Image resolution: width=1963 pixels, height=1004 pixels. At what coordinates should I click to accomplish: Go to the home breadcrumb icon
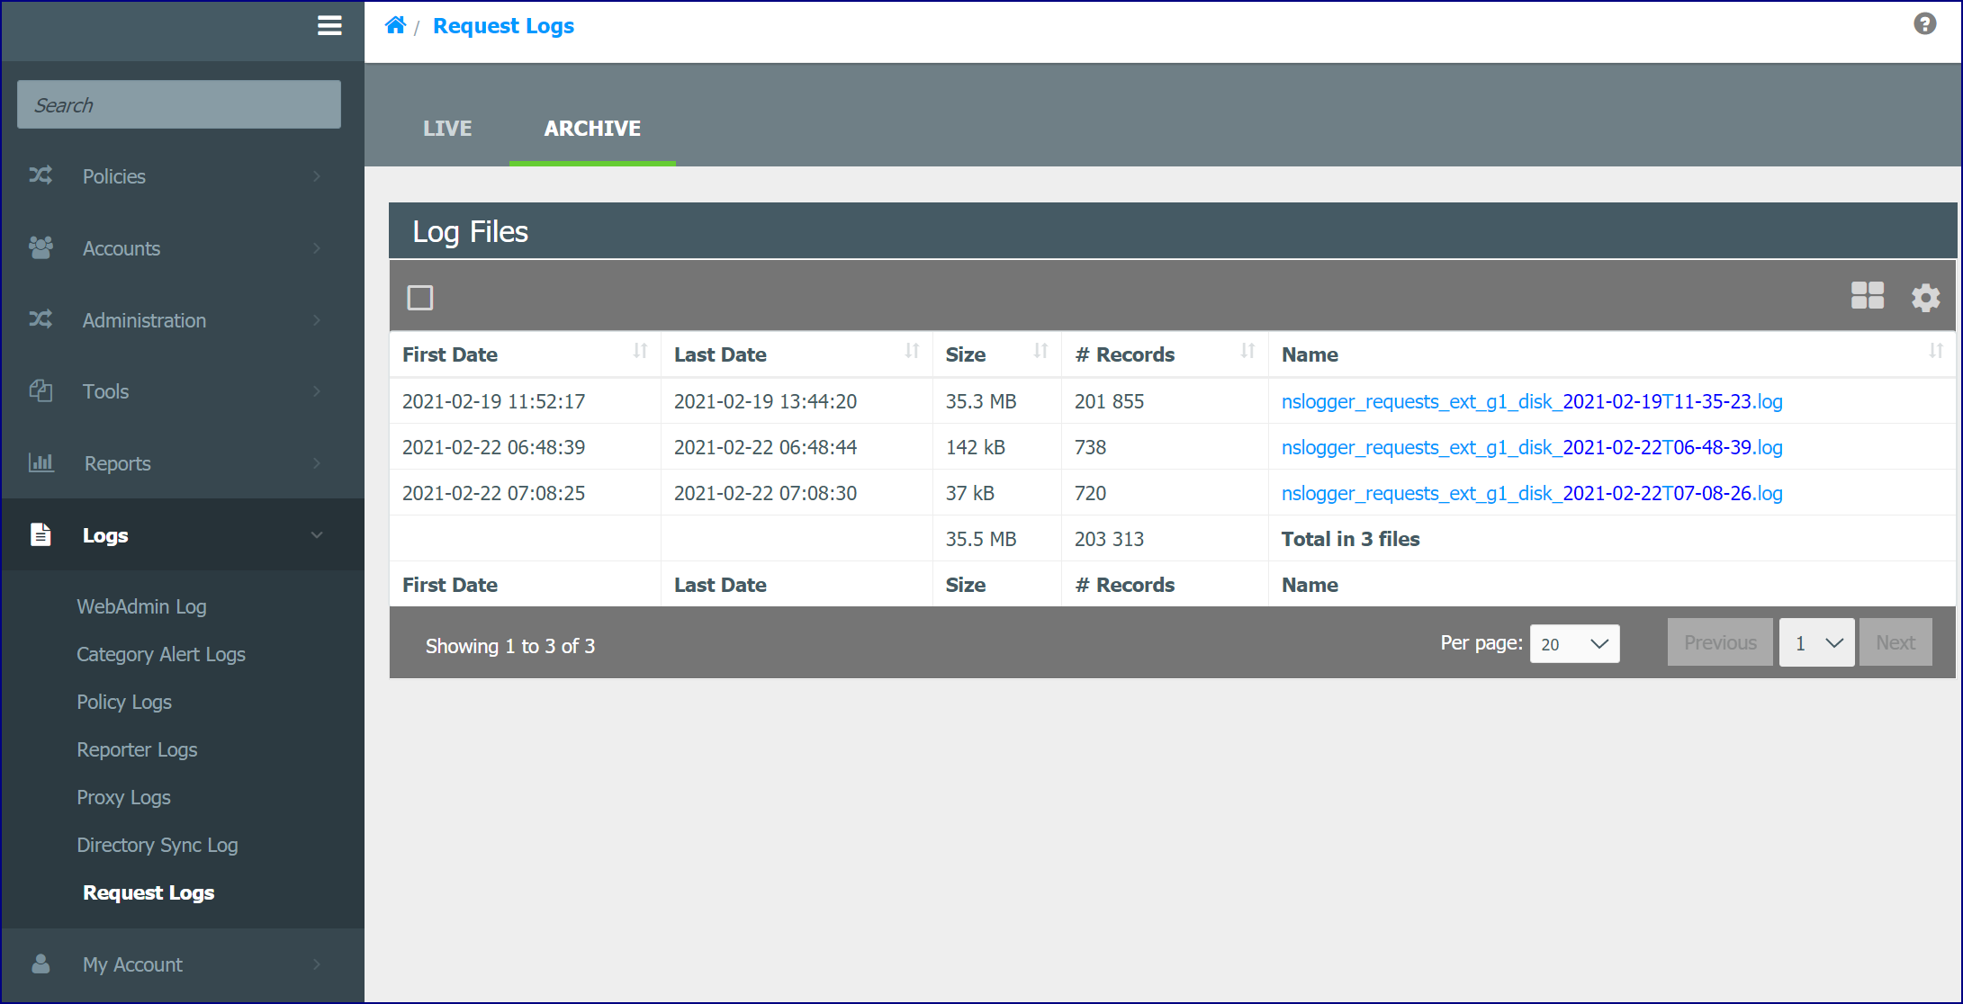pos(395,25)
